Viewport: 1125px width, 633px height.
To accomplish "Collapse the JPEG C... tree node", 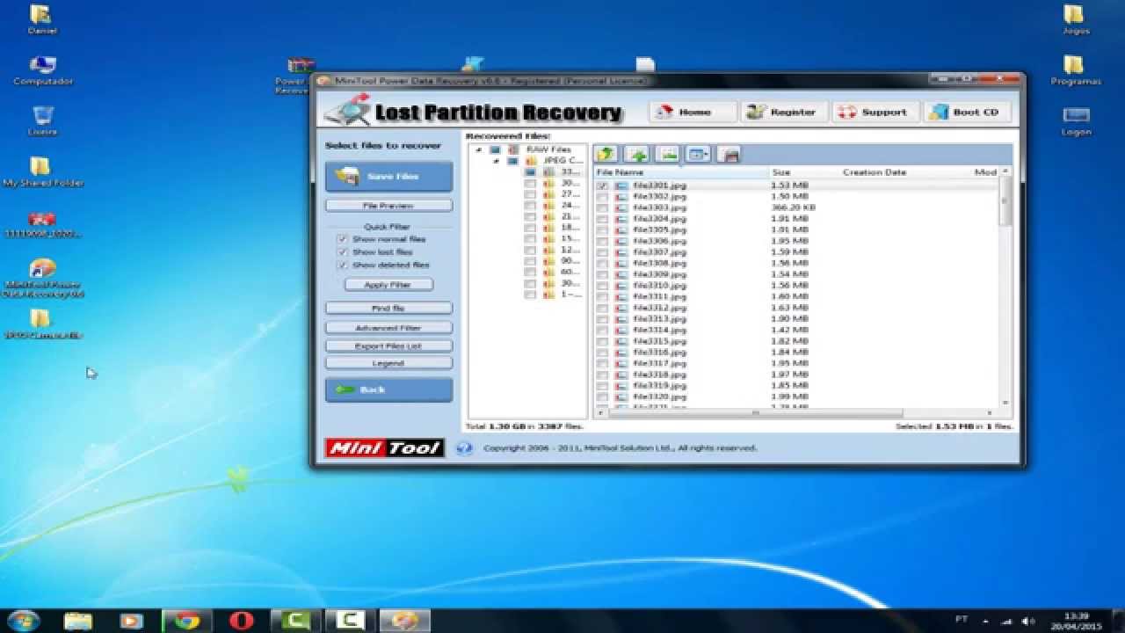I will [496, 161].
